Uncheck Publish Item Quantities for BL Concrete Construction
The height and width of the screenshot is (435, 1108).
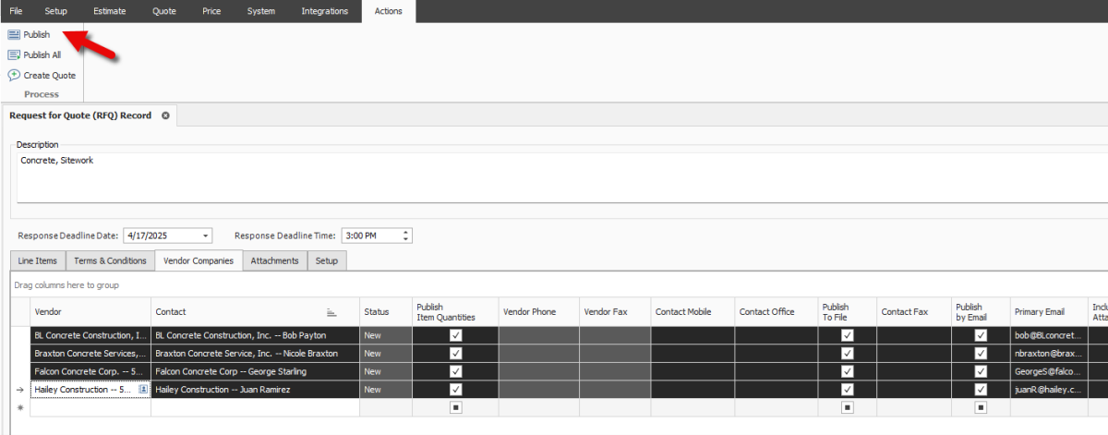coord(455,336)
